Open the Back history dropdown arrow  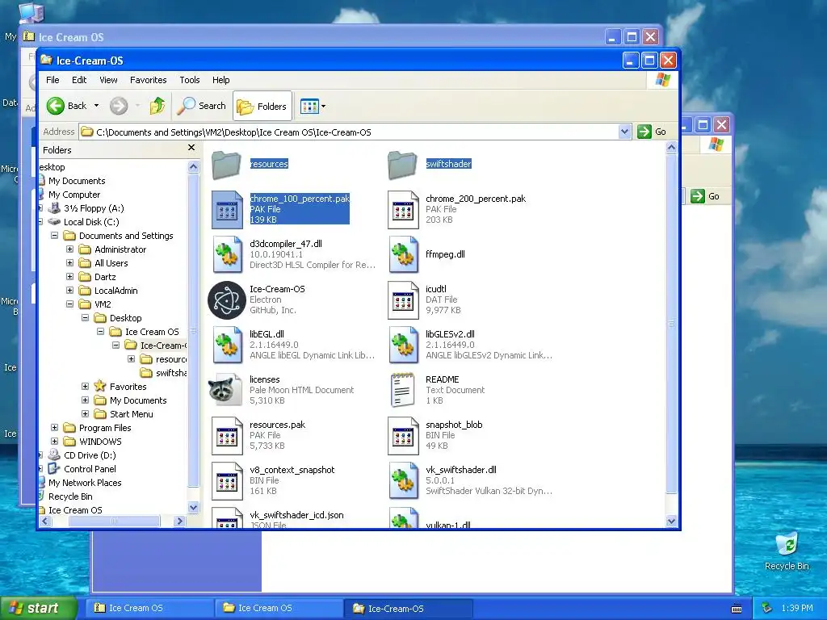click(96, 106)
